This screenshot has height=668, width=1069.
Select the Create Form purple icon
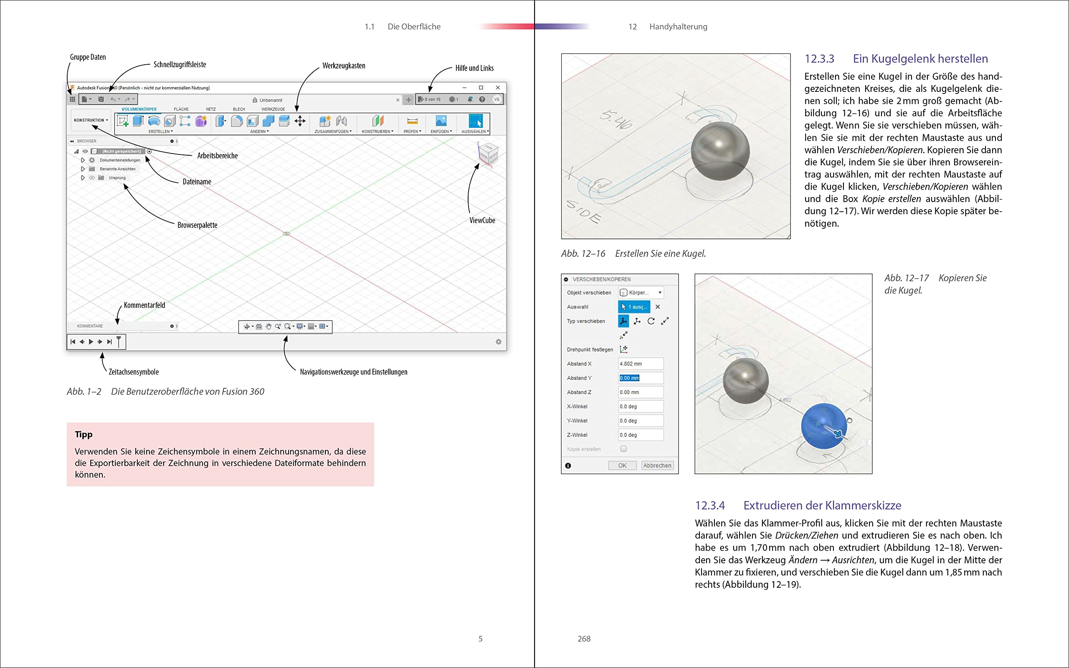click(201, 121)
